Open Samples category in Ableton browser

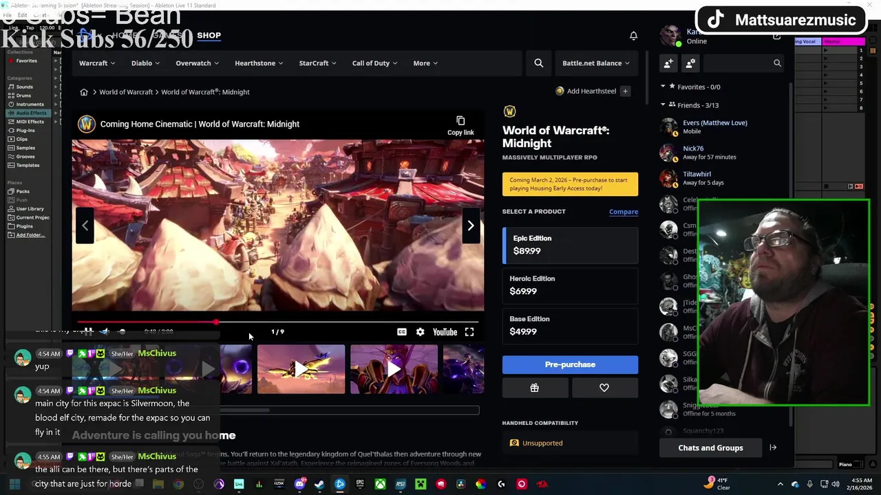[x=25, y=148]
